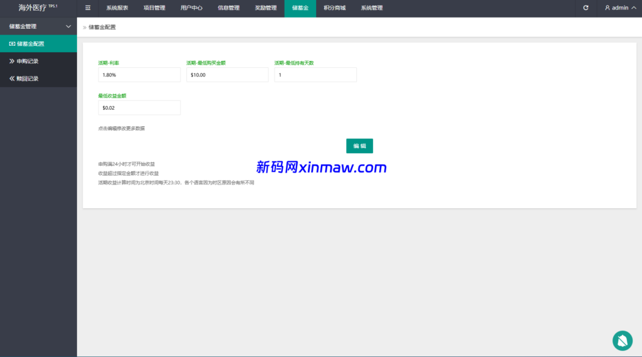The height and width of the screenshot is (357, 642).
Task: Expand the admin dropdown arrow
Action: pyautogui.click(x=634, y=8)
